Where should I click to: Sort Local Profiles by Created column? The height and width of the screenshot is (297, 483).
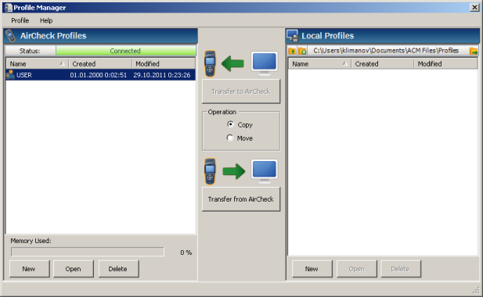pos(383,63)
